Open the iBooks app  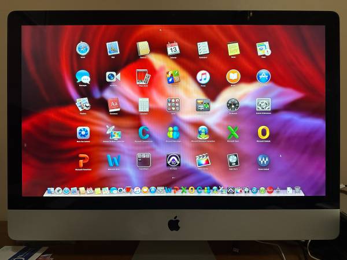click(233, 76)
